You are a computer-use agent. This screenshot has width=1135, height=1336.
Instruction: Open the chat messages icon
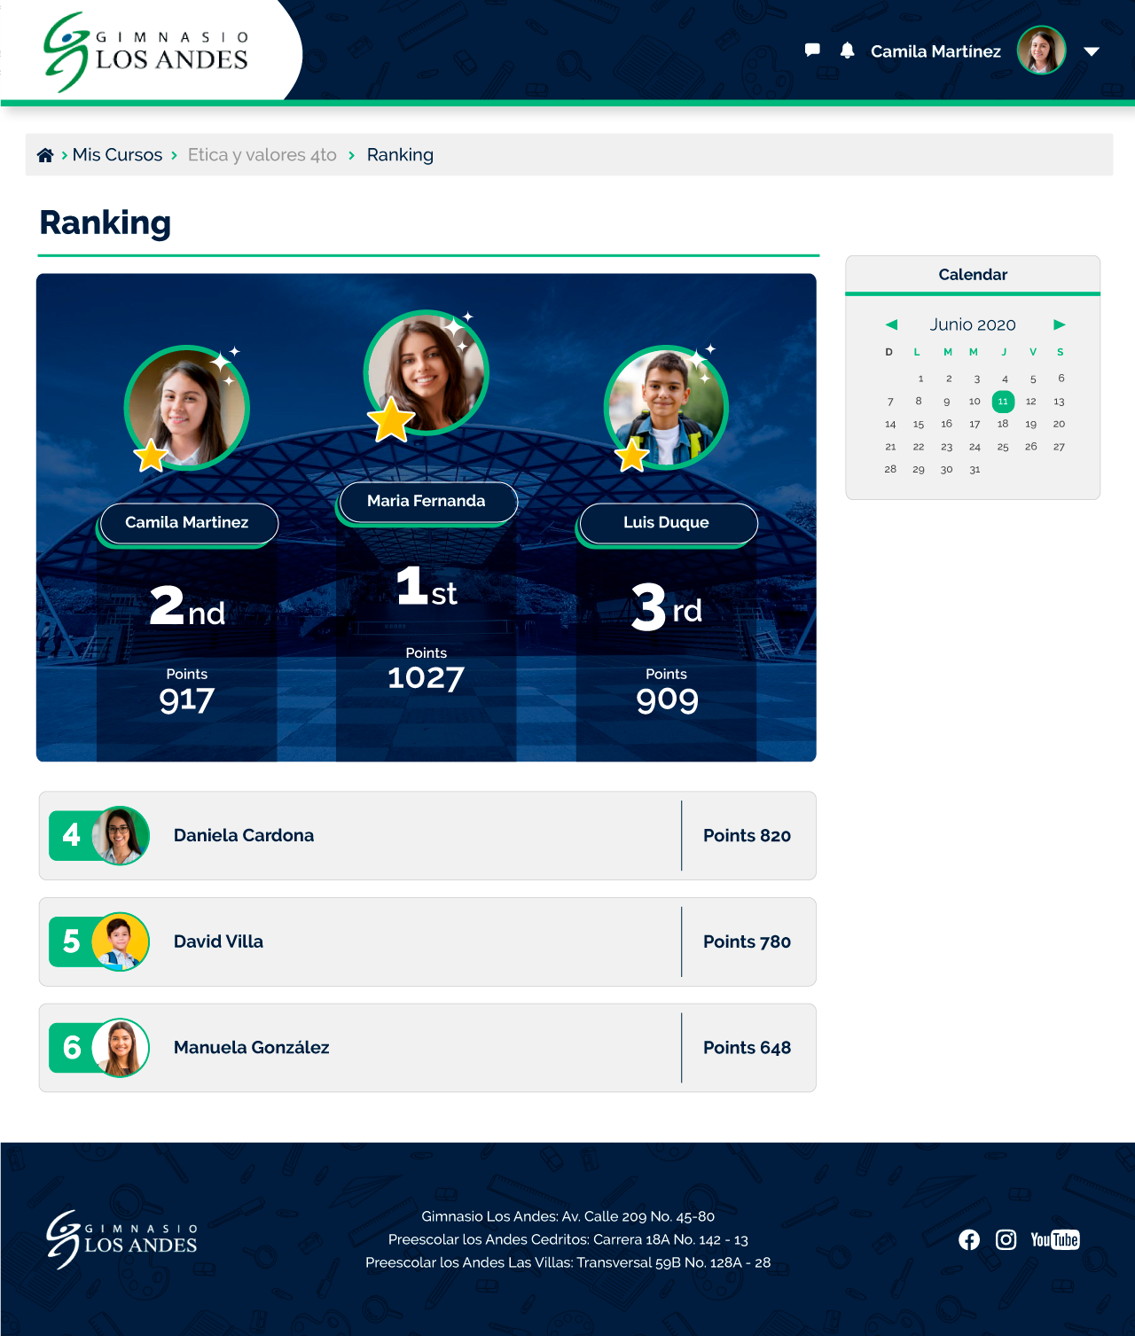811,51
